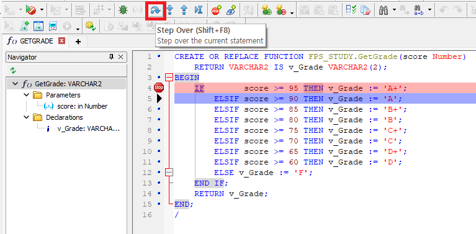Toggle a breakpoint on line 9 gutter dot
Image resolution: width=476 pixels, height=234 pixels.
[158, 141]
